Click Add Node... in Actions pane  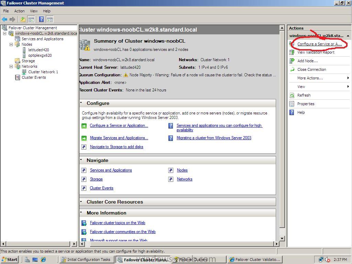tap(307, 61)
